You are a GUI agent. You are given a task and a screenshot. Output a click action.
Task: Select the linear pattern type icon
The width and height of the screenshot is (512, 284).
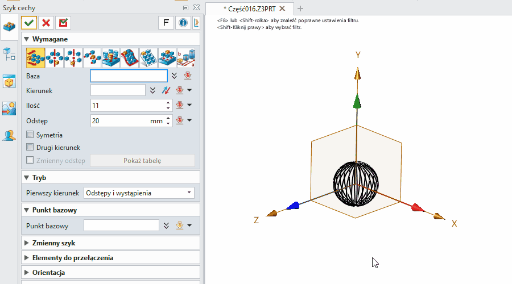pos(35,57)
